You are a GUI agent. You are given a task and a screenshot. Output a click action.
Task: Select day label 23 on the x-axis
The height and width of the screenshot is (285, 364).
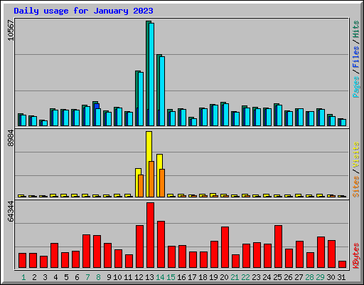pos(256,277)
